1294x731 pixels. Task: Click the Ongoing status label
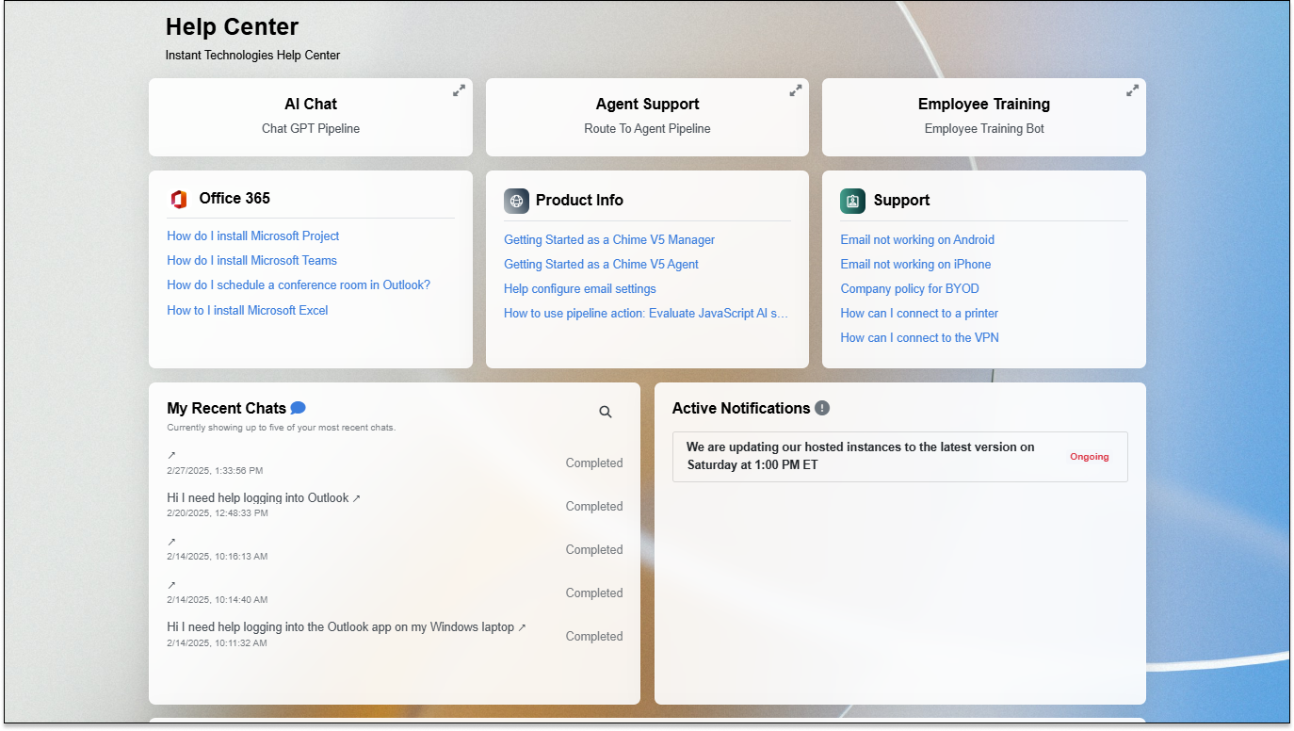(1090, 457)
